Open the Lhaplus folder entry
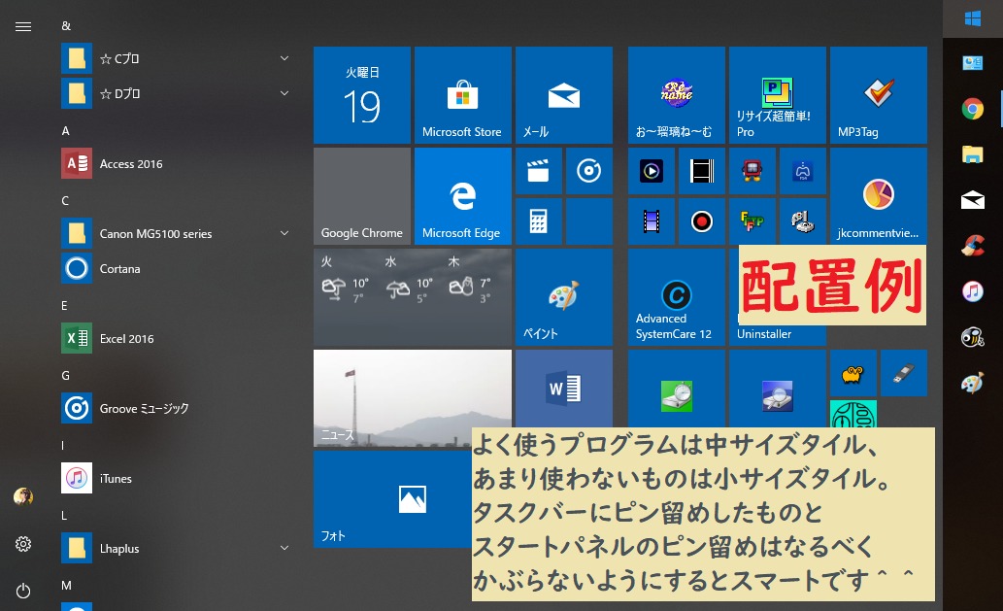 coord(177,548)
